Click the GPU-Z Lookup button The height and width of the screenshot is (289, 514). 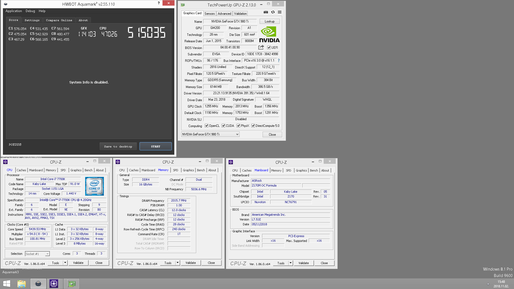point(270,21)
